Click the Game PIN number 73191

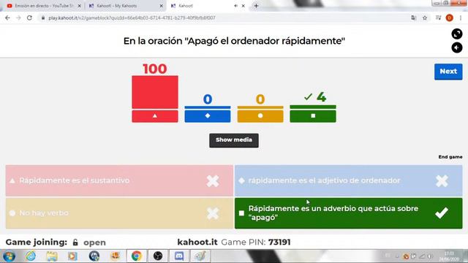click(x=279, y=242)
